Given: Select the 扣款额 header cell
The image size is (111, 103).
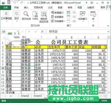Looking at the screenshot, I should click(x=98, y=47).
